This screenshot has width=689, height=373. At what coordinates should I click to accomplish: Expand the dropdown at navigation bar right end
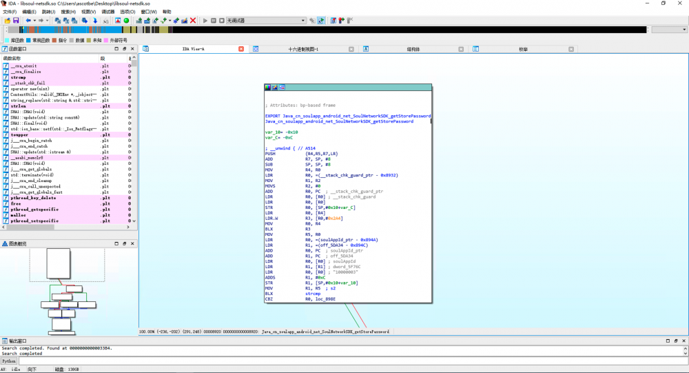(x=683, y=30)
